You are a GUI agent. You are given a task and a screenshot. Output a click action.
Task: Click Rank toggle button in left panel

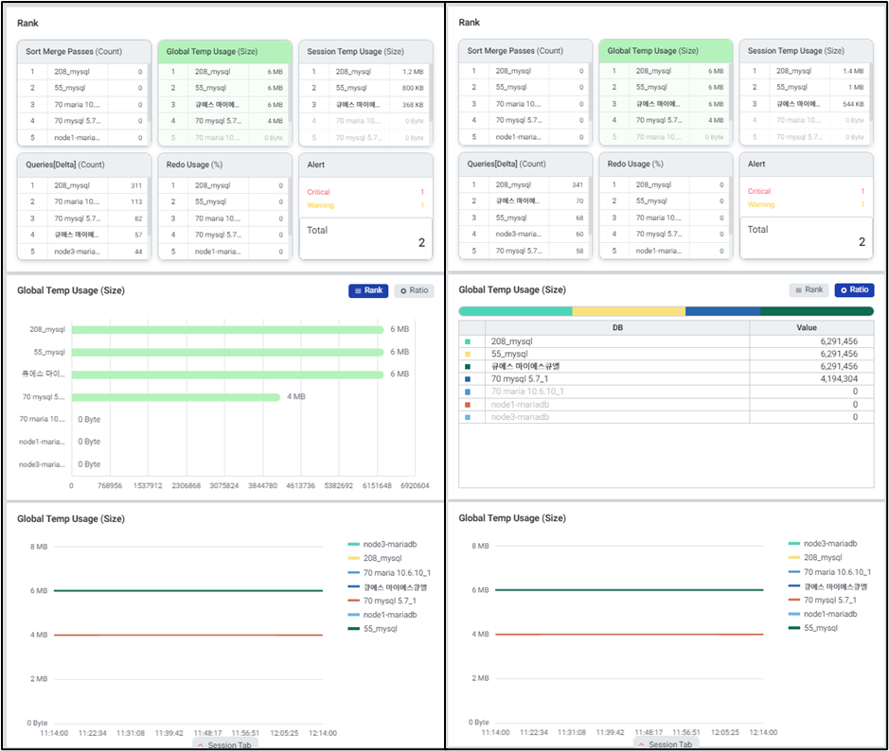coord(368,290)
